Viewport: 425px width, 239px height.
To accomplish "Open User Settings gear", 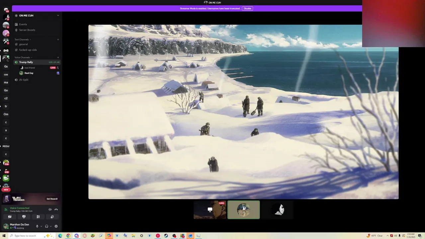I will pyautogui.click(x=56, y=226).
